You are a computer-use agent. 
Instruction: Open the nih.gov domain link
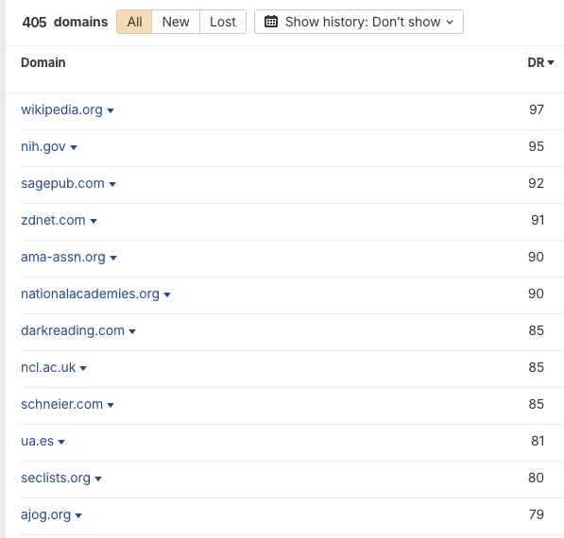click(43, 146)
